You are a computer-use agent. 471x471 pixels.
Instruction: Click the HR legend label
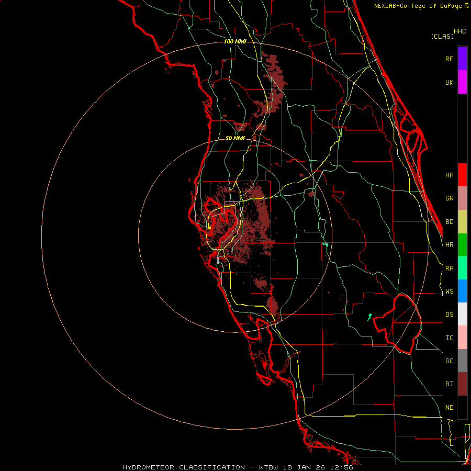(x=449, y=245)
